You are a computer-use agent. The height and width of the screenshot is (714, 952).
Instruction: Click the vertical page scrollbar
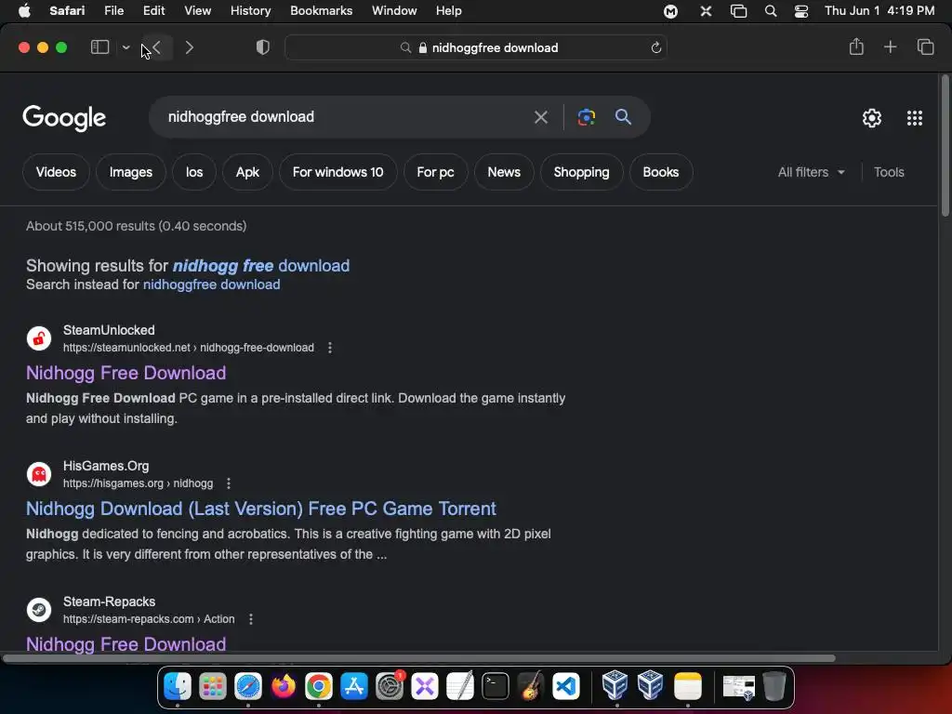[x=945, y=146]
